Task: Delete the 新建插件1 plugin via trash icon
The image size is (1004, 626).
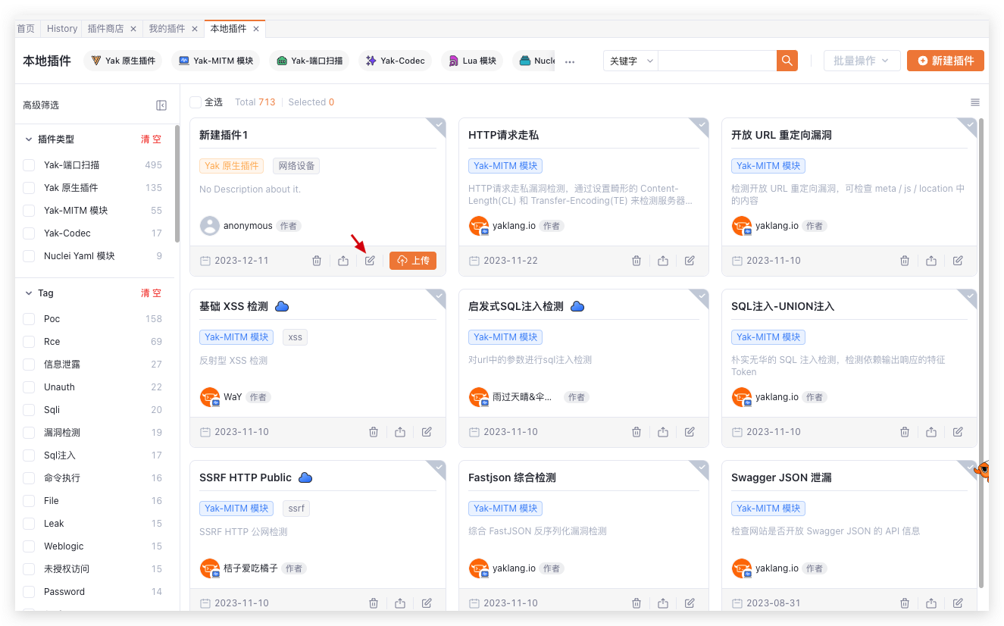Action: pos(317,261)
